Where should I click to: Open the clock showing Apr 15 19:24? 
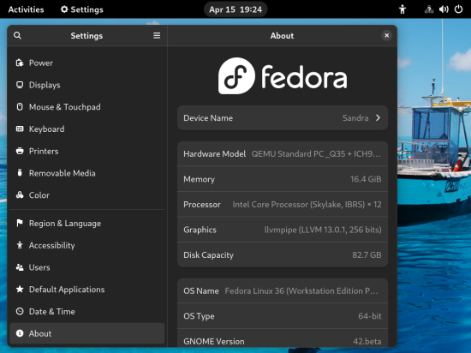pos(235,9)
